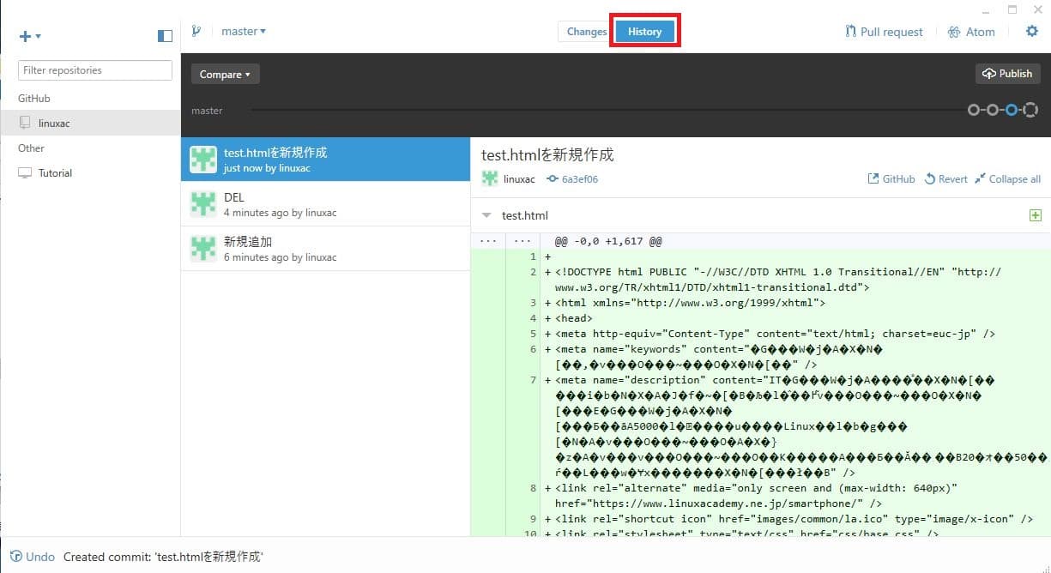Open commit on GitHub
Screen dimensions: 1051x573
tap(891, 179)
